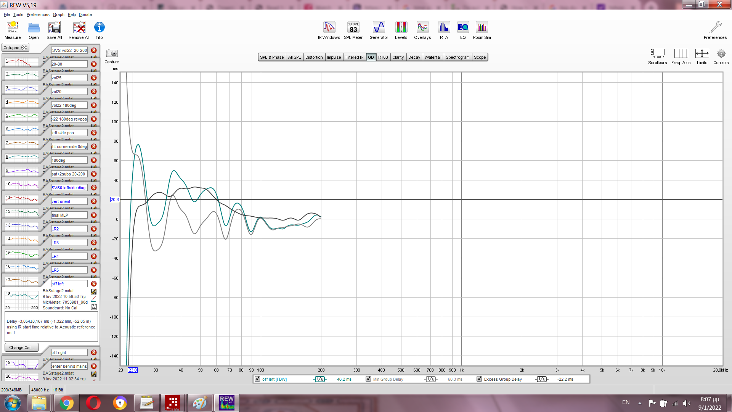The image size is (732, 412).
Task: Open smoothing selector for Excess Group Delay
Action: [541, 379]
